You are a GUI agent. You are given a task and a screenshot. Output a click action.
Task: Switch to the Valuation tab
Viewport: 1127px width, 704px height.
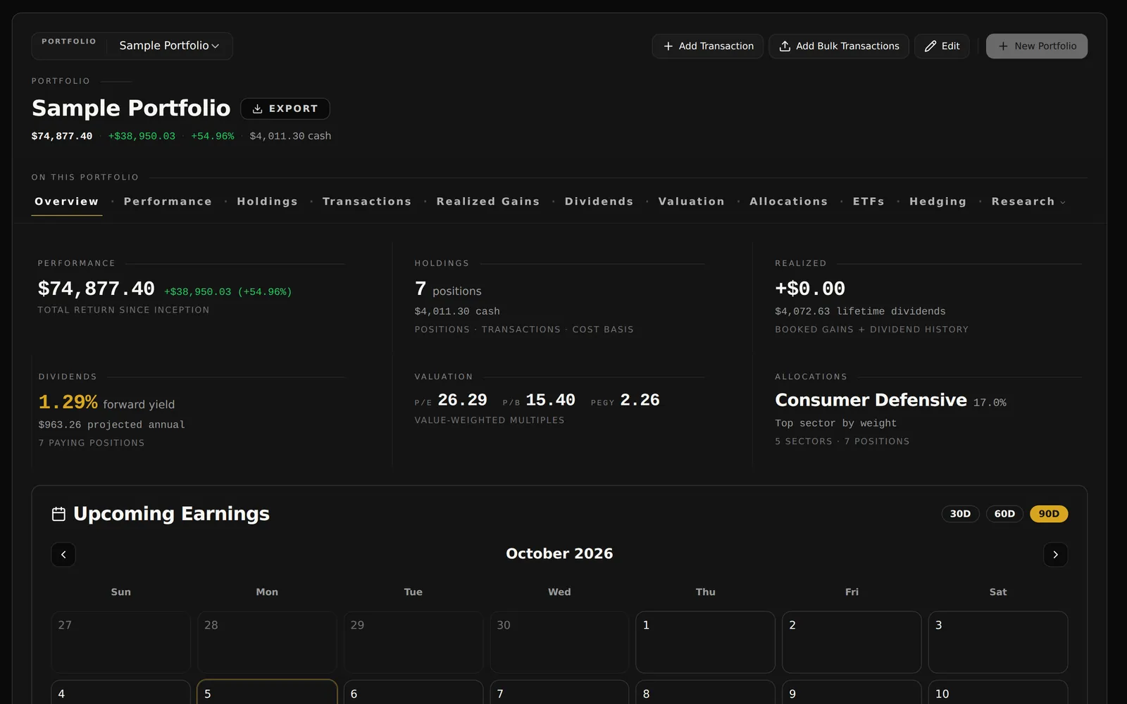click(x=691, y=201)
